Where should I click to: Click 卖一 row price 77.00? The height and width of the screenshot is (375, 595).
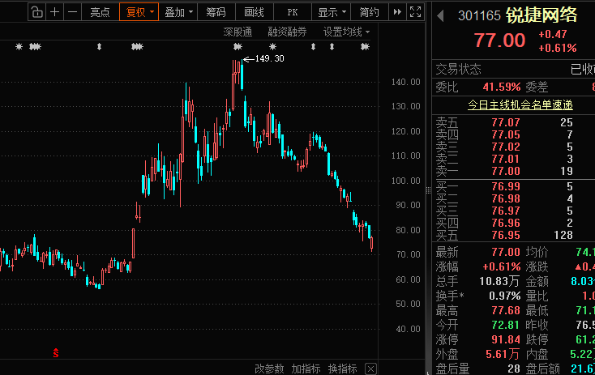[x=506, y=171]
